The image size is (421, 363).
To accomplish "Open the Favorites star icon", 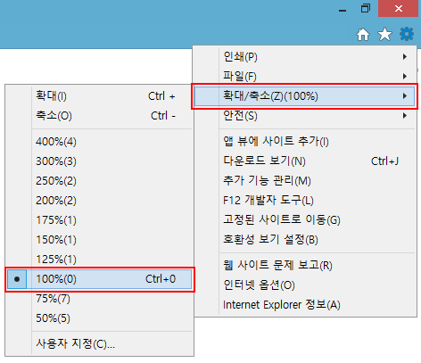I will coord(384,34).
